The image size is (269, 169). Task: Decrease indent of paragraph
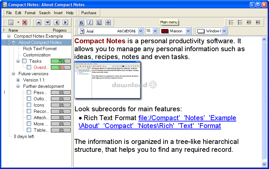[258, 22]
